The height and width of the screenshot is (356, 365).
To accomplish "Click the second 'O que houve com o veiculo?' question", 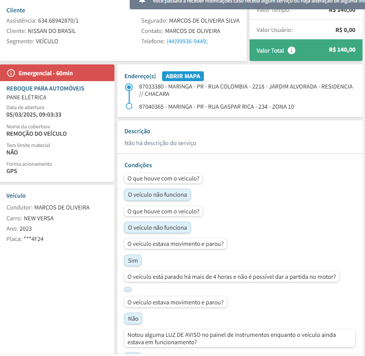I will point(163,211).
